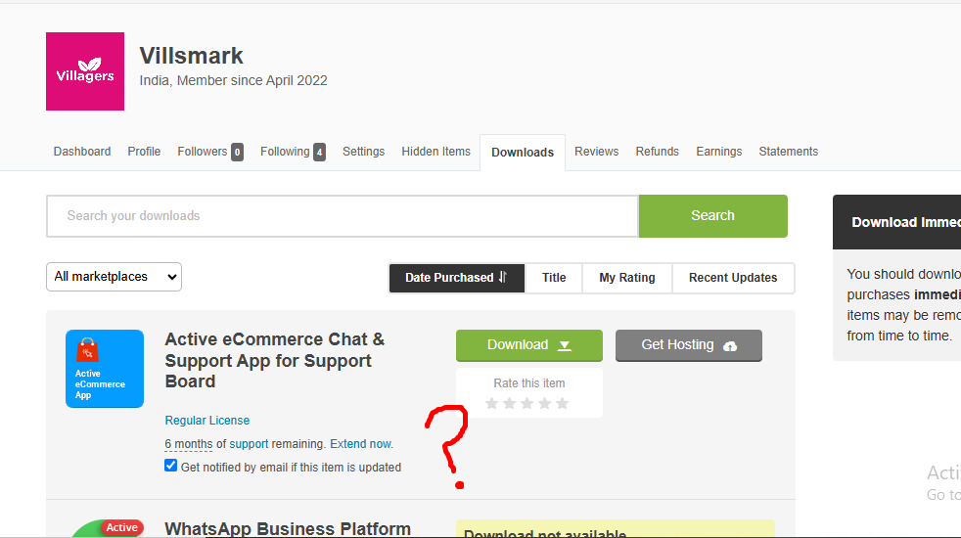Click the Following count badge showing 4
The height and width of the screenshot is (538, 961).
[319, 152]
